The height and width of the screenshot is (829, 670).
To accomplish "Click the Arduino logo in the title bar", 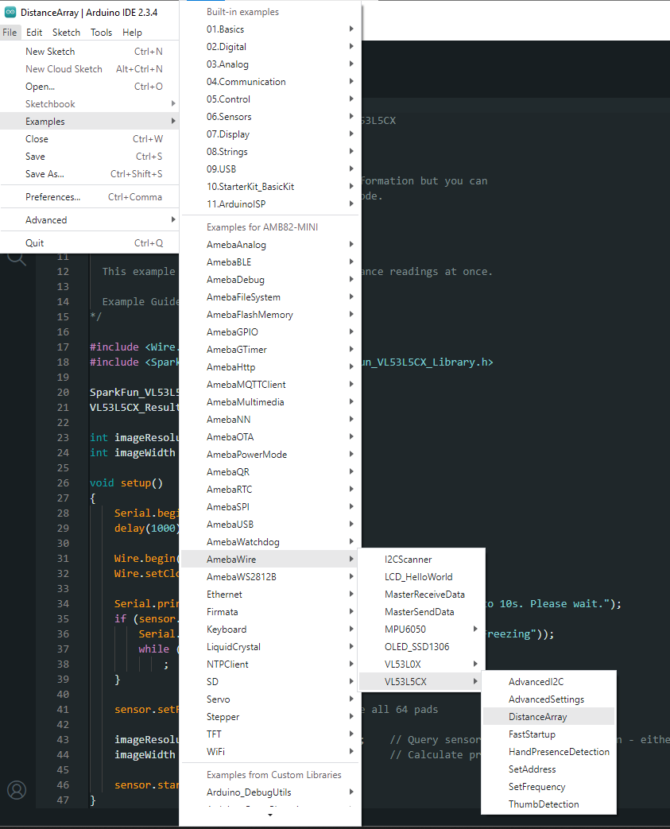I will click(10, 12).
